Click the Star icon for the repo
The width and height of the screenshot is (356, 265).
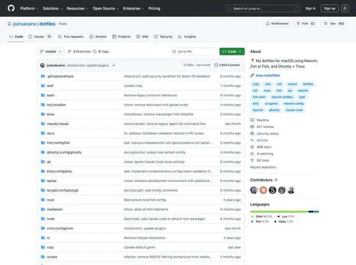pyautogui.click(x=325, y=23)
